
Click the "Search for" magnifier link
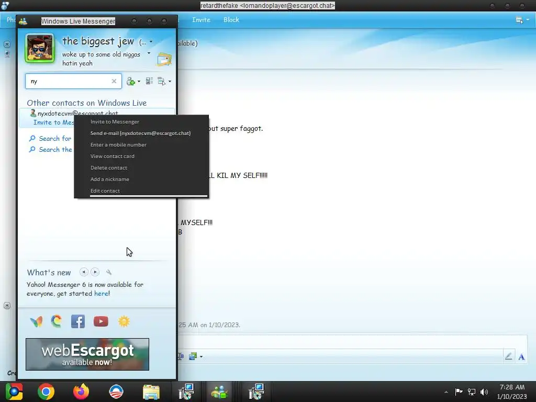coord(50,138)
